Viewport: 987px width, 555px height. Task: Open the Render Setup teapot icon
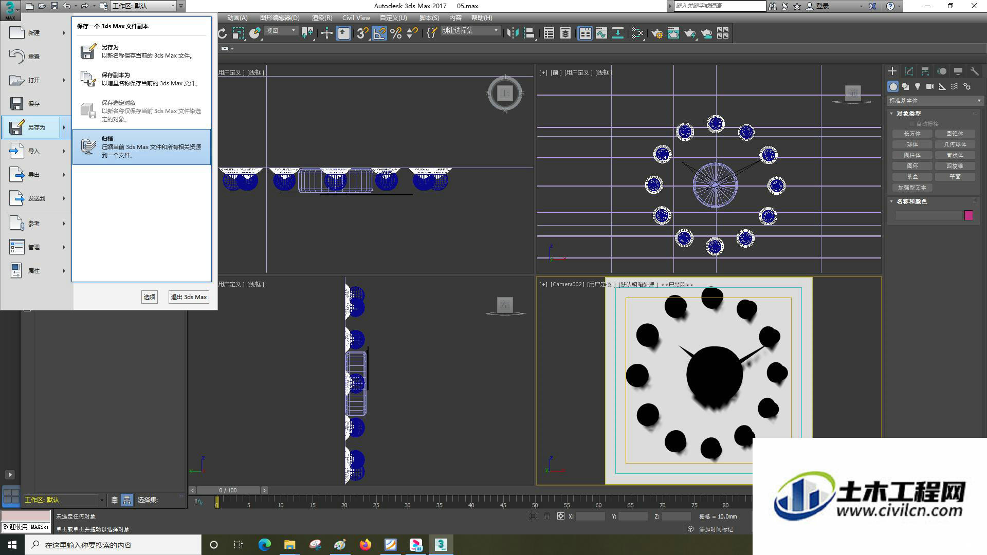pos(657,33)
